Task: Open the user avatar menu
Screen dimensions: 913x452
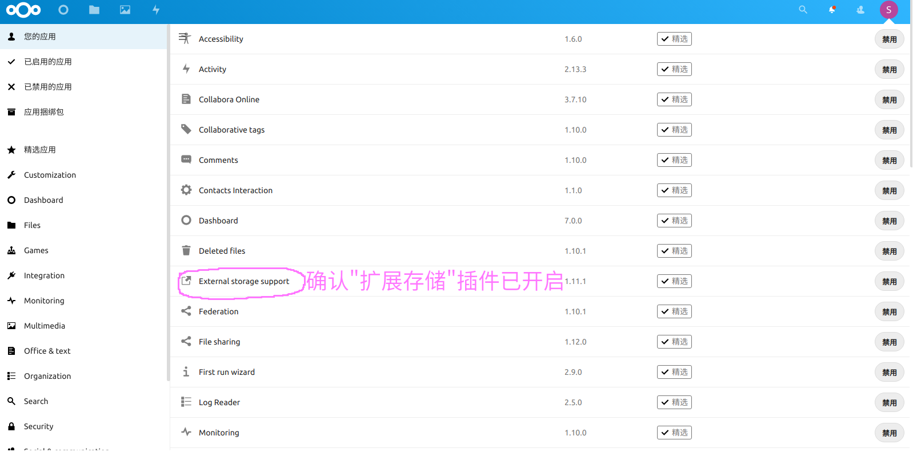Action: (x=889, y=10)
